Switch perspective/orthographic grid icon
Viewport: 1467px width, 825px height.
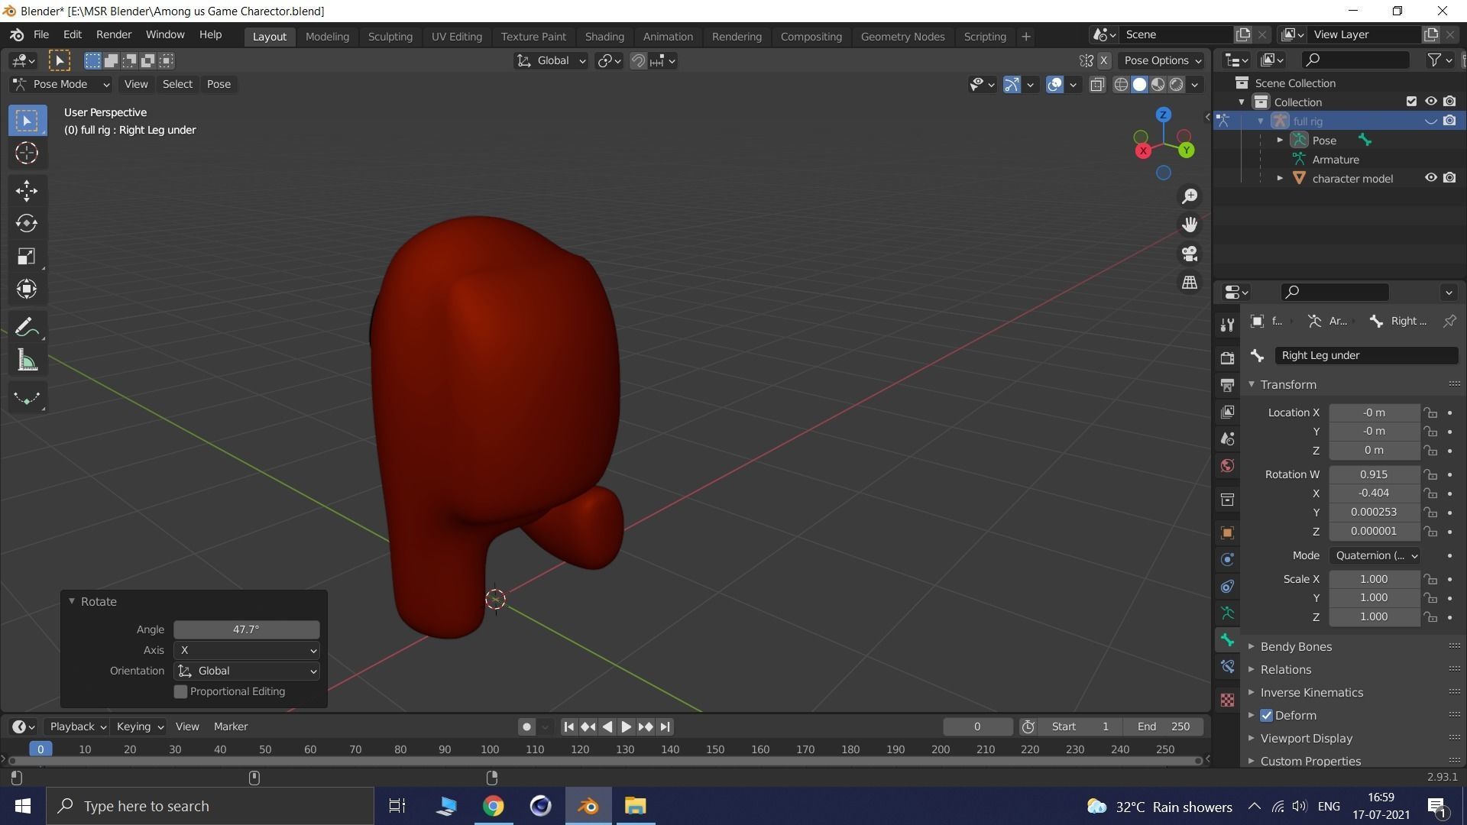coord(1190,283)
